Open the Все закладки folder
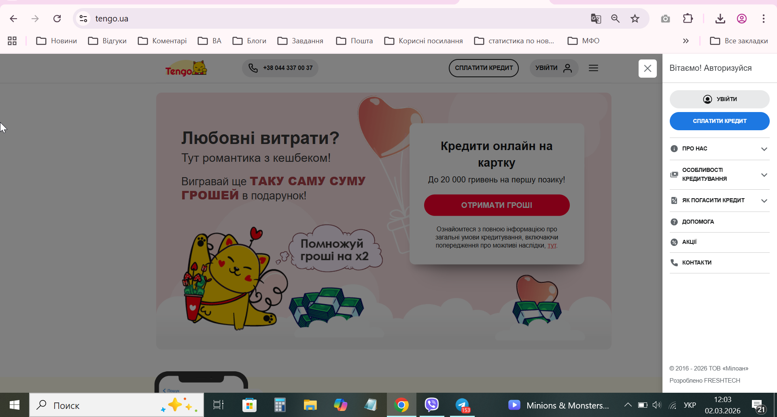 tap(739, 41)
